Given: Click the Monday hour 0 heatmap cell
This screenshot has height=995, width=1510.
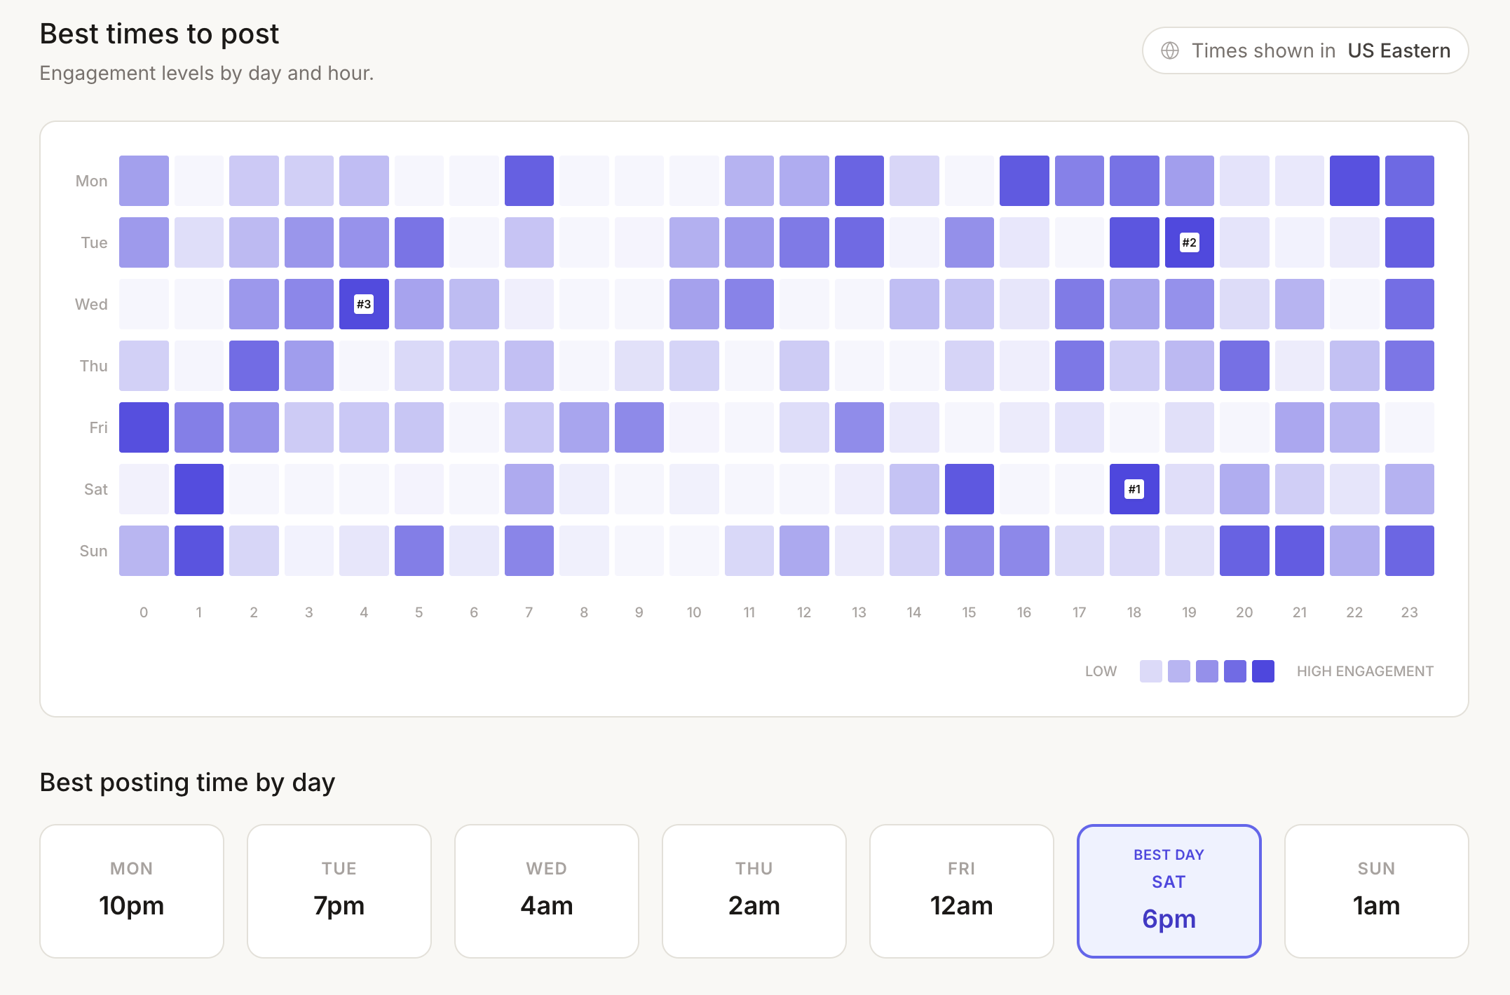Looking at the screenshot, I should [x=144, y=181].
